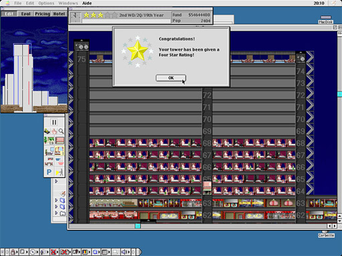Click the horizontal scrollbar cyan thumb

(x=138, y=226)
